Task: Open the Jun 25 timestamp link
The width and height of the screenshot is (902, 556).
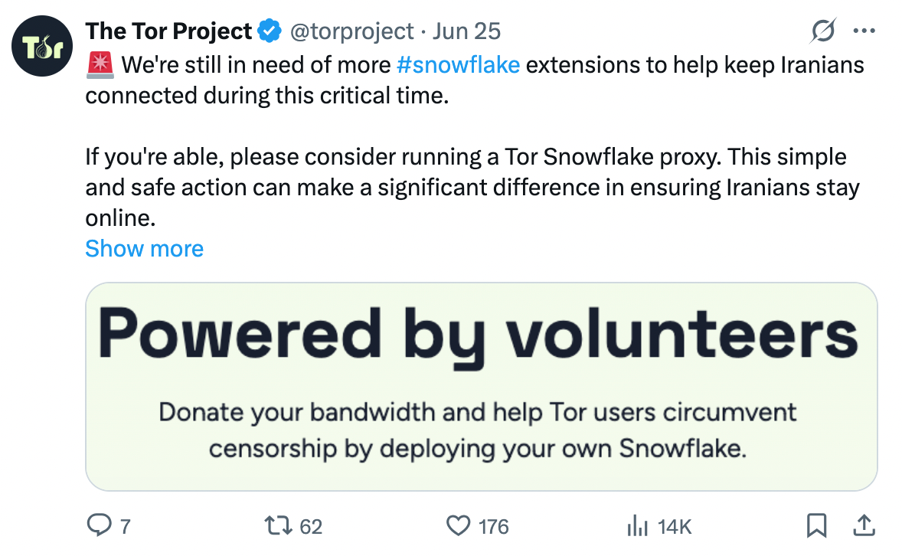Action: coord(466,31)
